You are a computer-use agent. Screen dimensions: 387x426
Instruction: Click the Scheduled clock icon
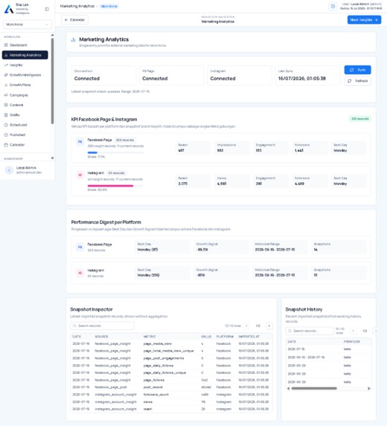click(x=6, y=125)
